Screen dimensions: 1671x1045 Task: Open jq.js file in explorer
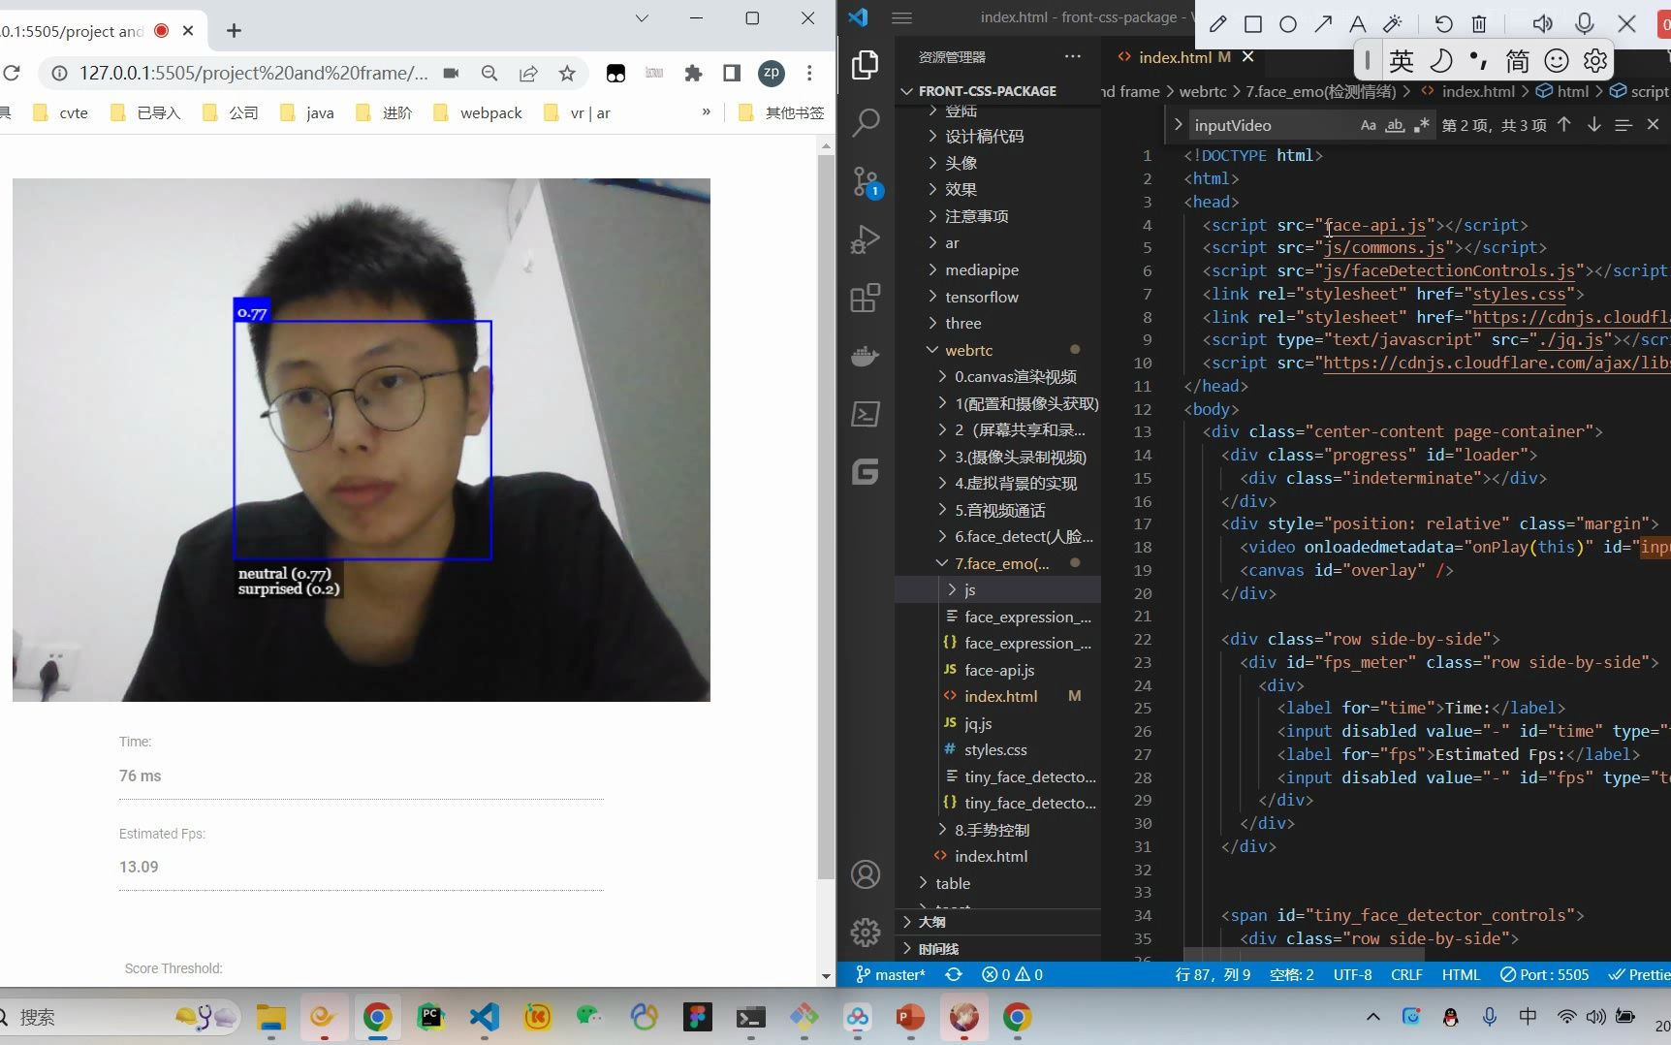coord(998,723)
